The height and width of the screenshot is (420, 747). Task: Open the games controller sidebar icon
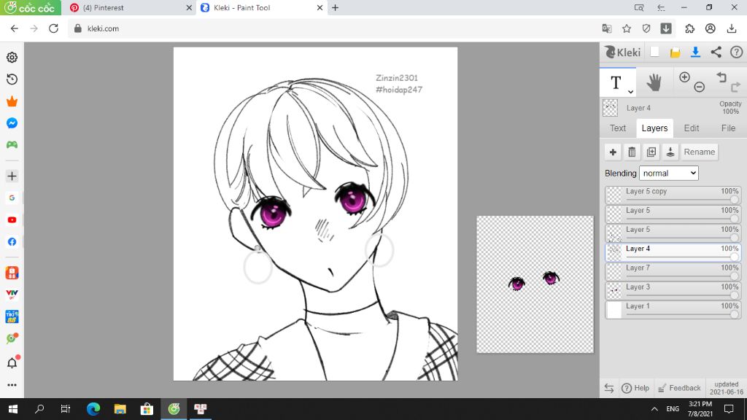click(x=12, y=145)
